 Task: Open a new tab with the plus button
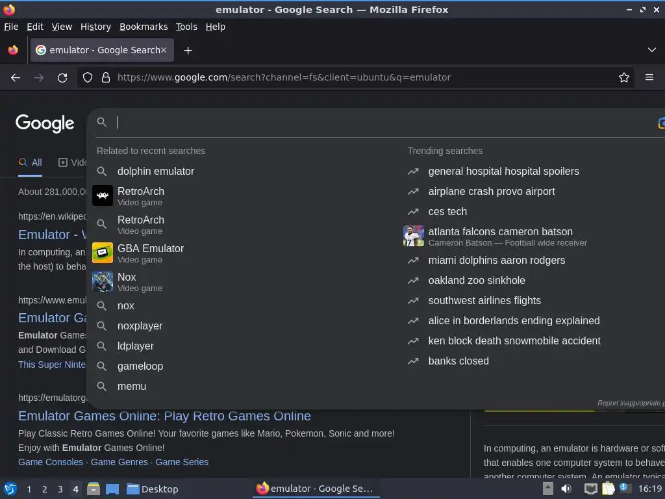[188, 51]
